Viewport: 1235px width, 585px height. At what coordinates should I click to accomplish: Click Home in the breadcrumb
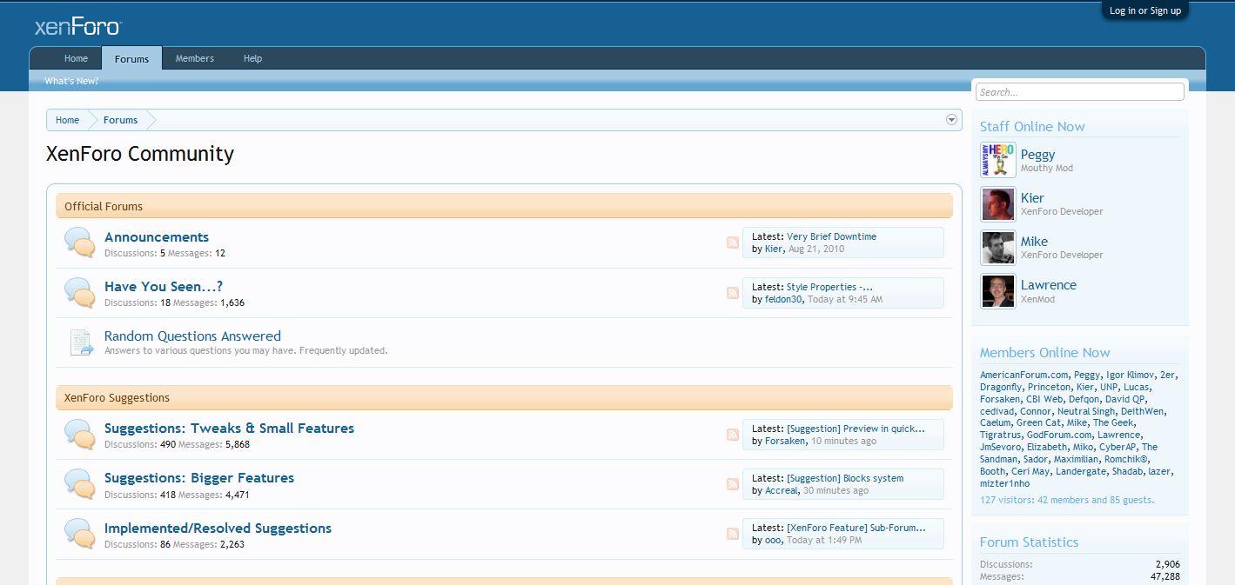[67, 120]
